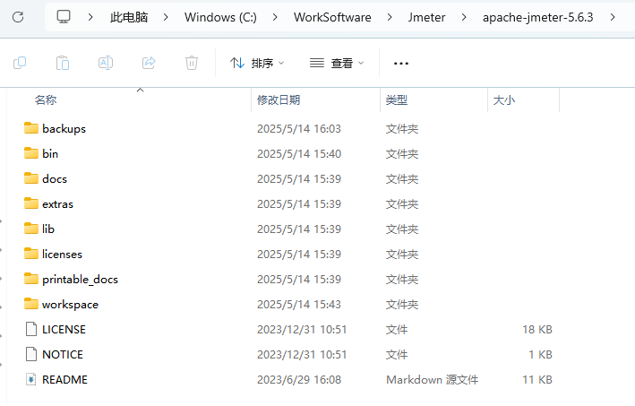The image size is (635, 406).
Task: Select the docs folder name
Action: coord(55,179)
